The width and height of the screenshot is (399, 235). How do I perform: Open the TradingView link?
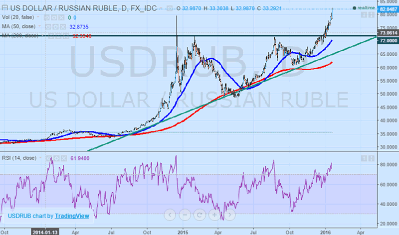click(72, 216)
